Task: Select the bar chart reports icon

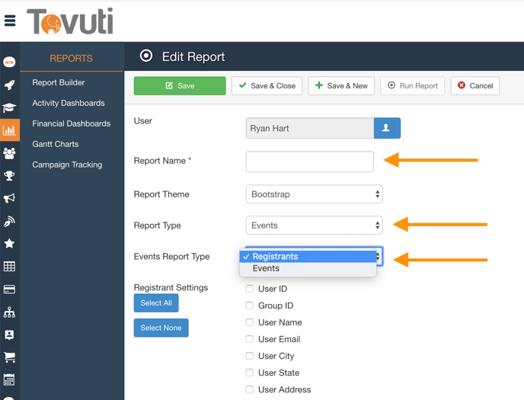Action: pos(9,130)
